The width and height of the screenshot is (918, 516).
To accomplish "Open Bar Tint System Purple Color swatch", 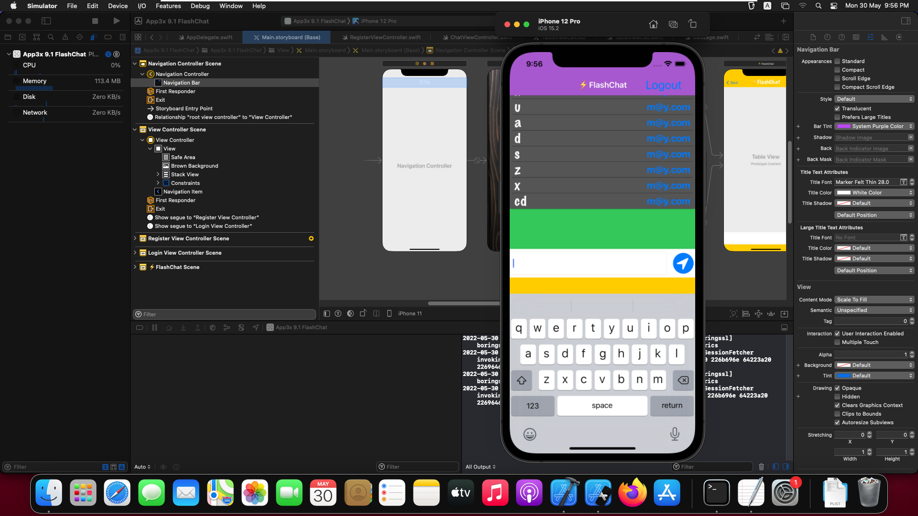I will click(x=843, y=126).
